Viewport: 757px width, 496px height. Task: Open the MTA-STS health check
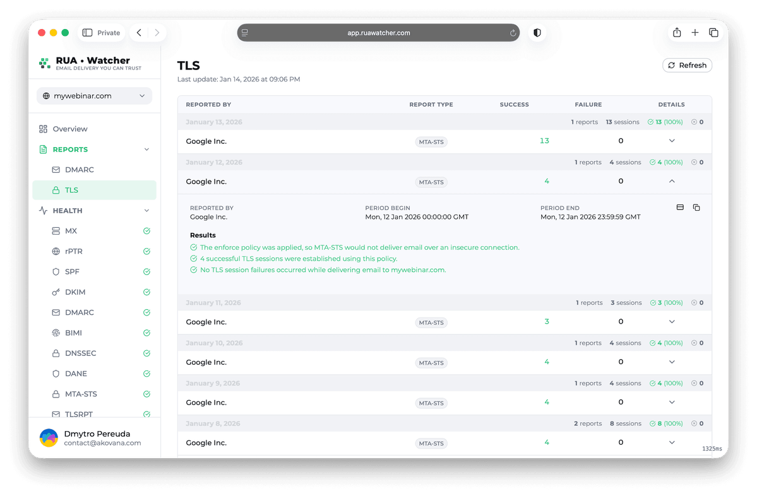pos(81,394)
